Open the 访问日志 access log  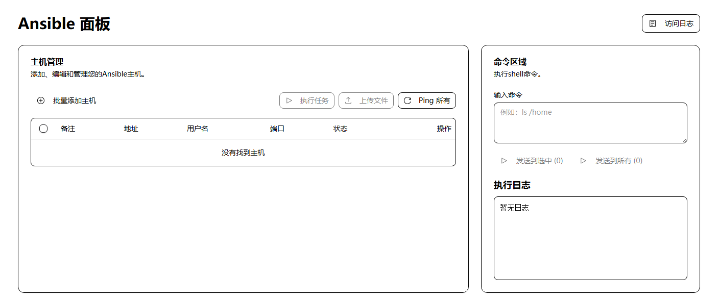coord(670,23)
